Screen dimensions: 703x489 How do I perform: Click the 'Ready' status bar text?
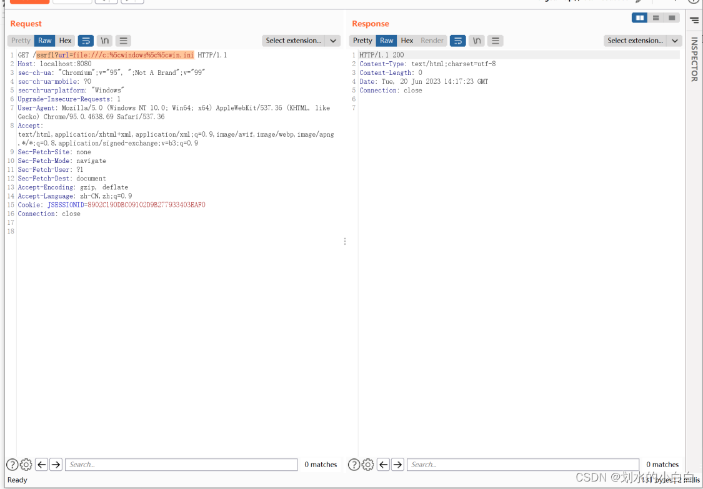[x=17, y=480]
